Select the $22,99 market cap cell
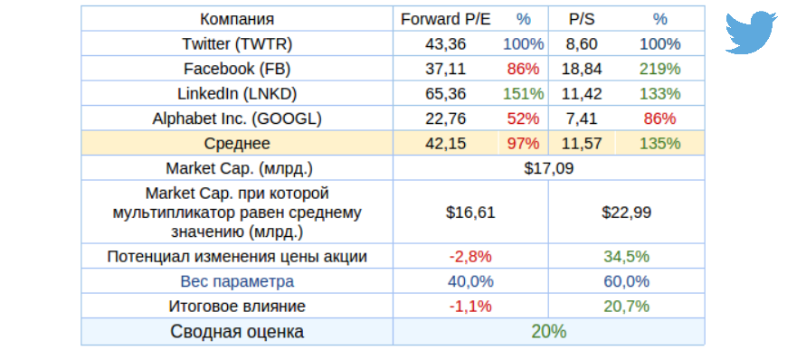The image size is (787, 350). tap(626, 213)
